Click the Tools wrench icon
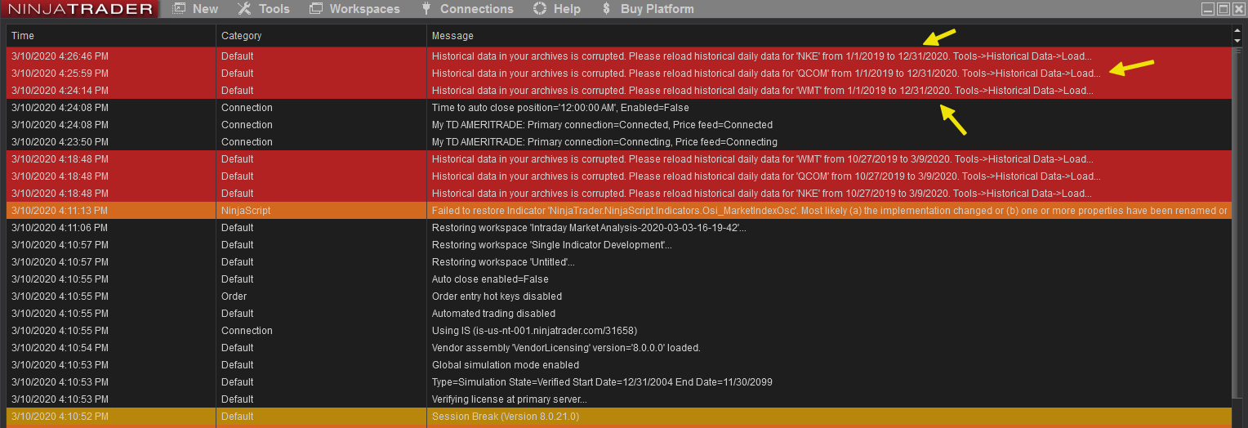Screen dimensions: 1248x428 click(244, 9)
